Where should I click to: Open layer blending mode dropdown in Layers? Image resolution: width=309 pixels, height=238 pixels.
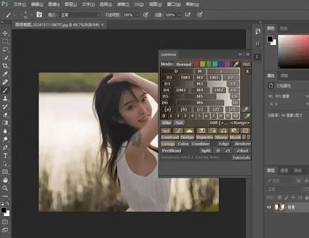pyautogui.click(x=285, y=189)
